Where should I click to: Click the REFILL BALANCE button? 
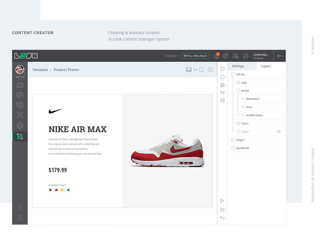[x=195, y=55]
